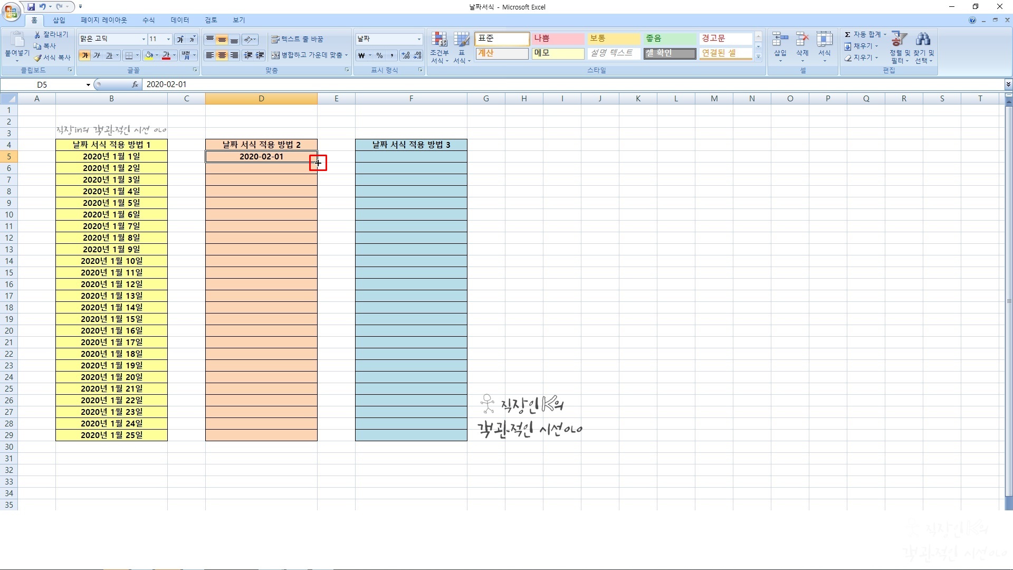The image size is (1013, 570).
Task: Apply the 나쁨 (Bad) cell style
Action: tap(557, 39)
